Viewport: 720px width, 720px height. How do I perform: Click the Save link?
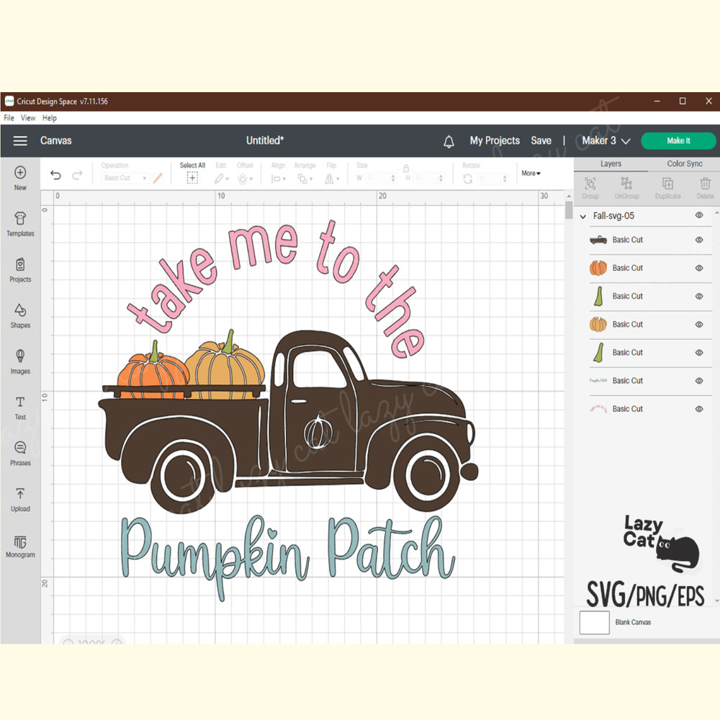click(541, 140)
